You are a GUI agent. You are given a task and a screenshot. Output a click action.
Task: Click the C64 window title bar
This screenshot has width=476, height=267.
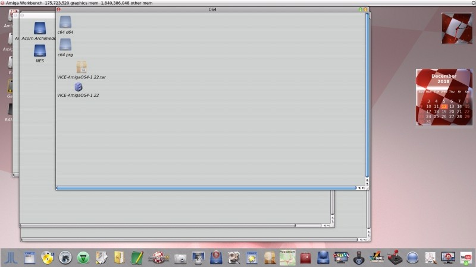212,9
